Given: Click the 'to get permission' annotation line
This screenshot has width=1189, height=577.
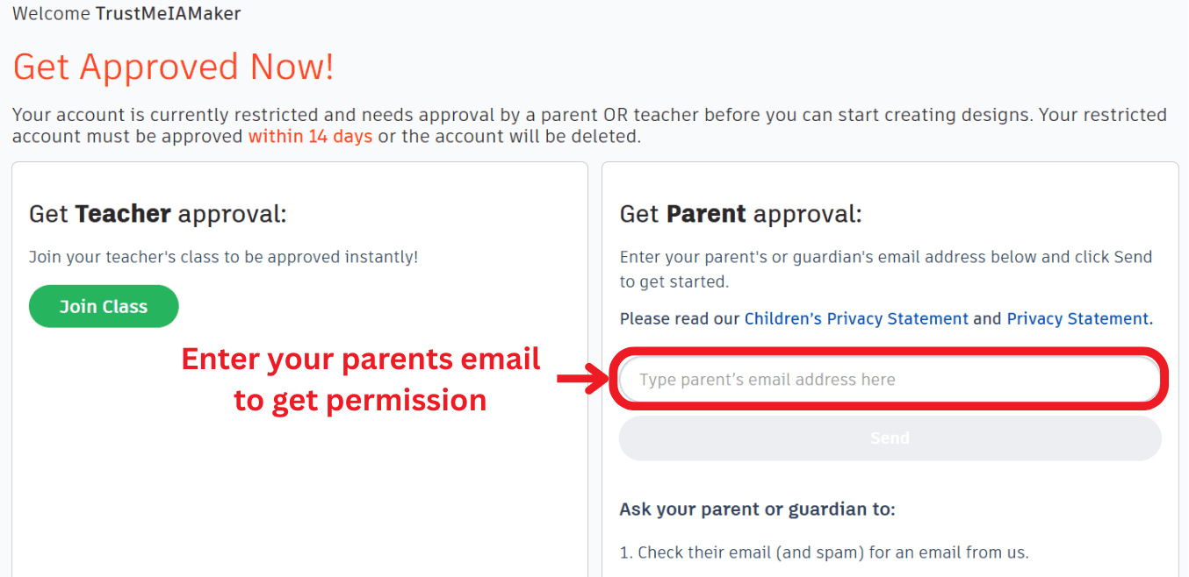Looking at the screenshot, I should (x=360, y=400).
